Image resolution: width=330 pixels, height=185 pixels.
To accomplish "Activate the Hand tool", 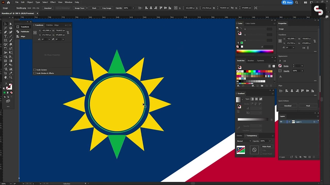I will pyautogui.click(x=5, y=77).
